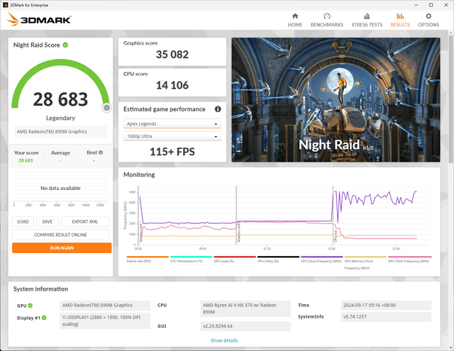
Task: Toggle the GPU Load (%) legend item
Action: pos(235,260)
